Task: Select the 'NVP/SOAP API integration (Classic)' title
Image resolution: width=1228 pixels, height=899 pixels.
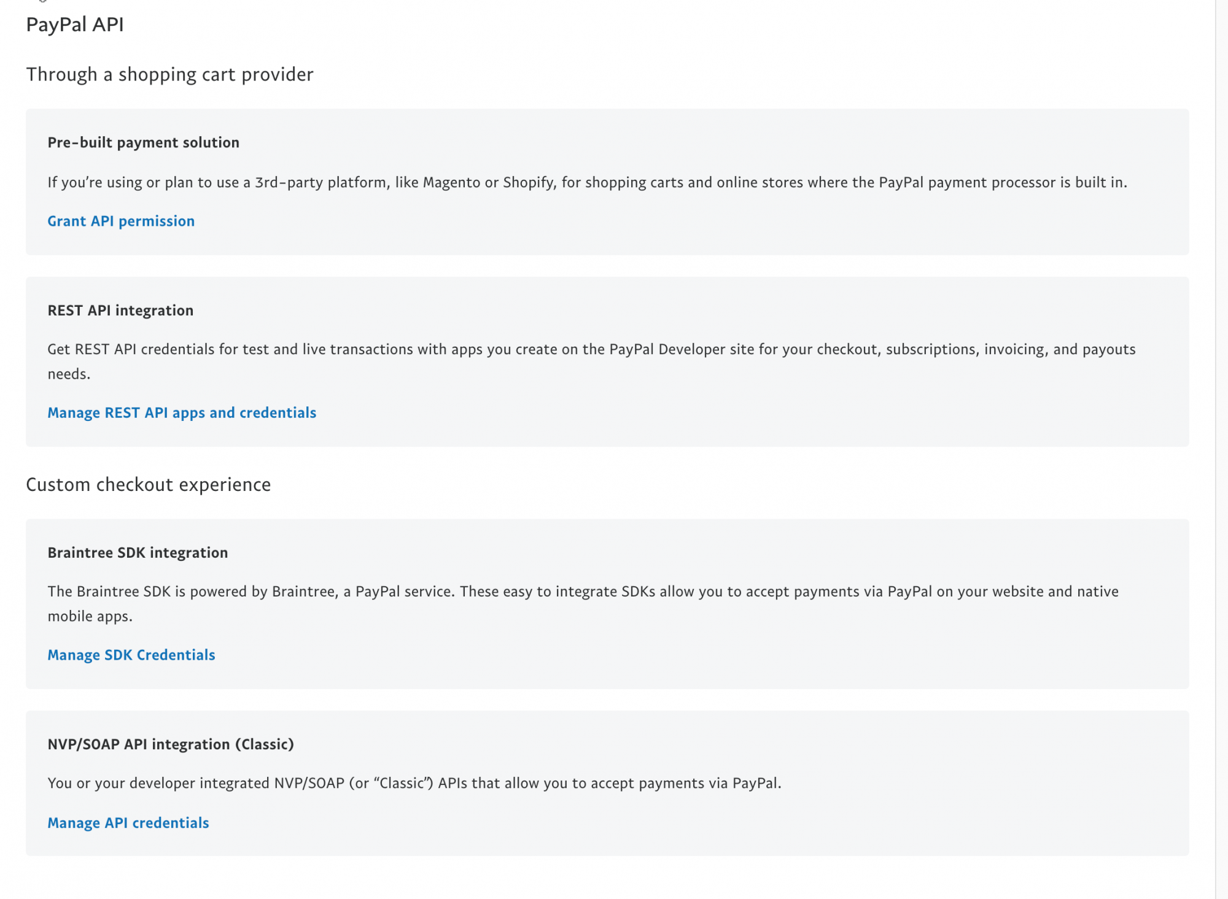Action: 171,744
